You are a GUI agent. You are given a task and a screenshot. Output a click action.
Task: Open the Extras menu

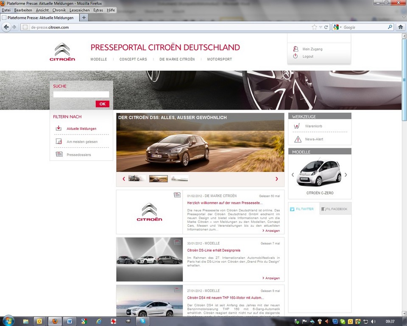98,10
